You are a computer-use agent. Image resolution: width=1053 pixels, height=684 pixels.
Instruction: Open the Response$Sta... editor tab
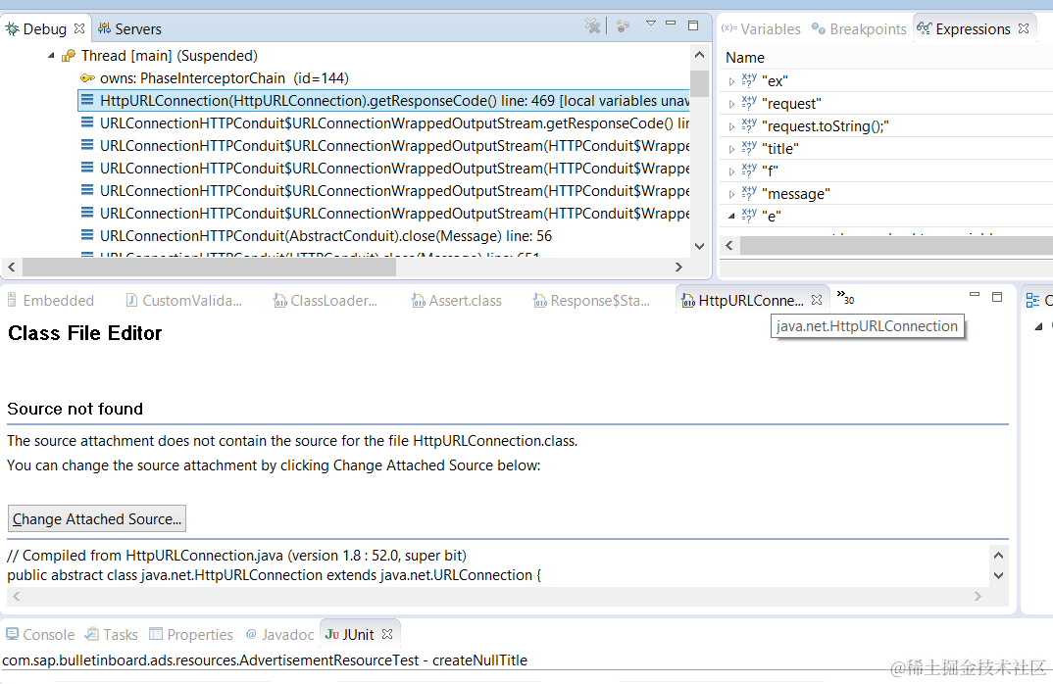pos(592,301)
